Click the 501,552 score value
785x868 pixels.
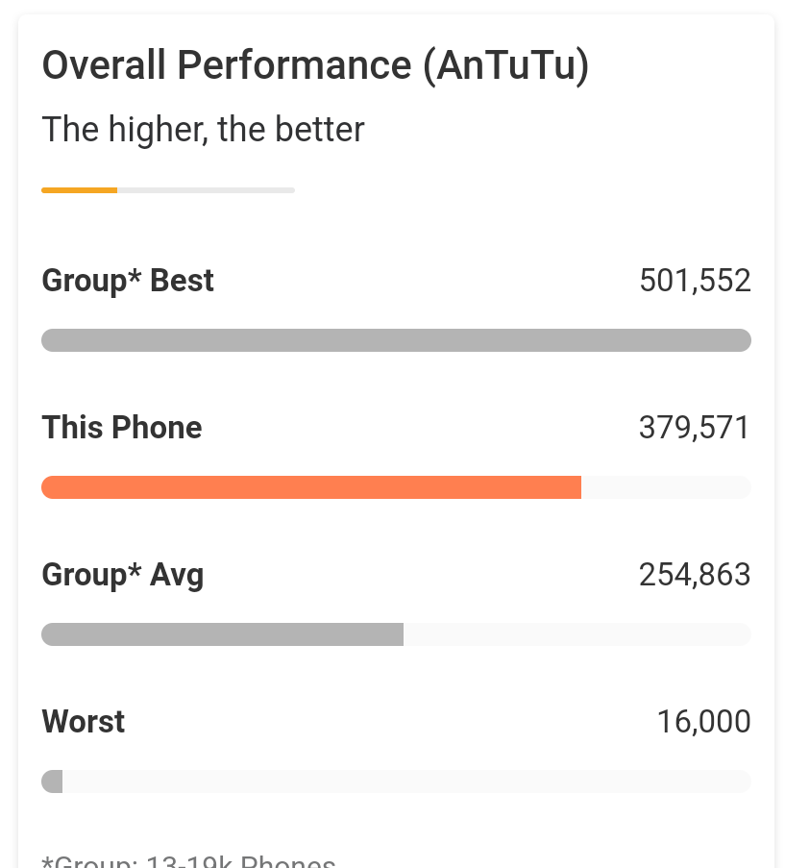695,280
